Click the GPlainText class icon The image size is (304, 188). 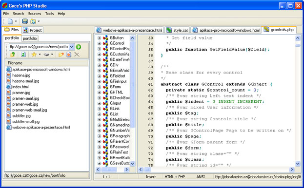[x=105, y=152]
